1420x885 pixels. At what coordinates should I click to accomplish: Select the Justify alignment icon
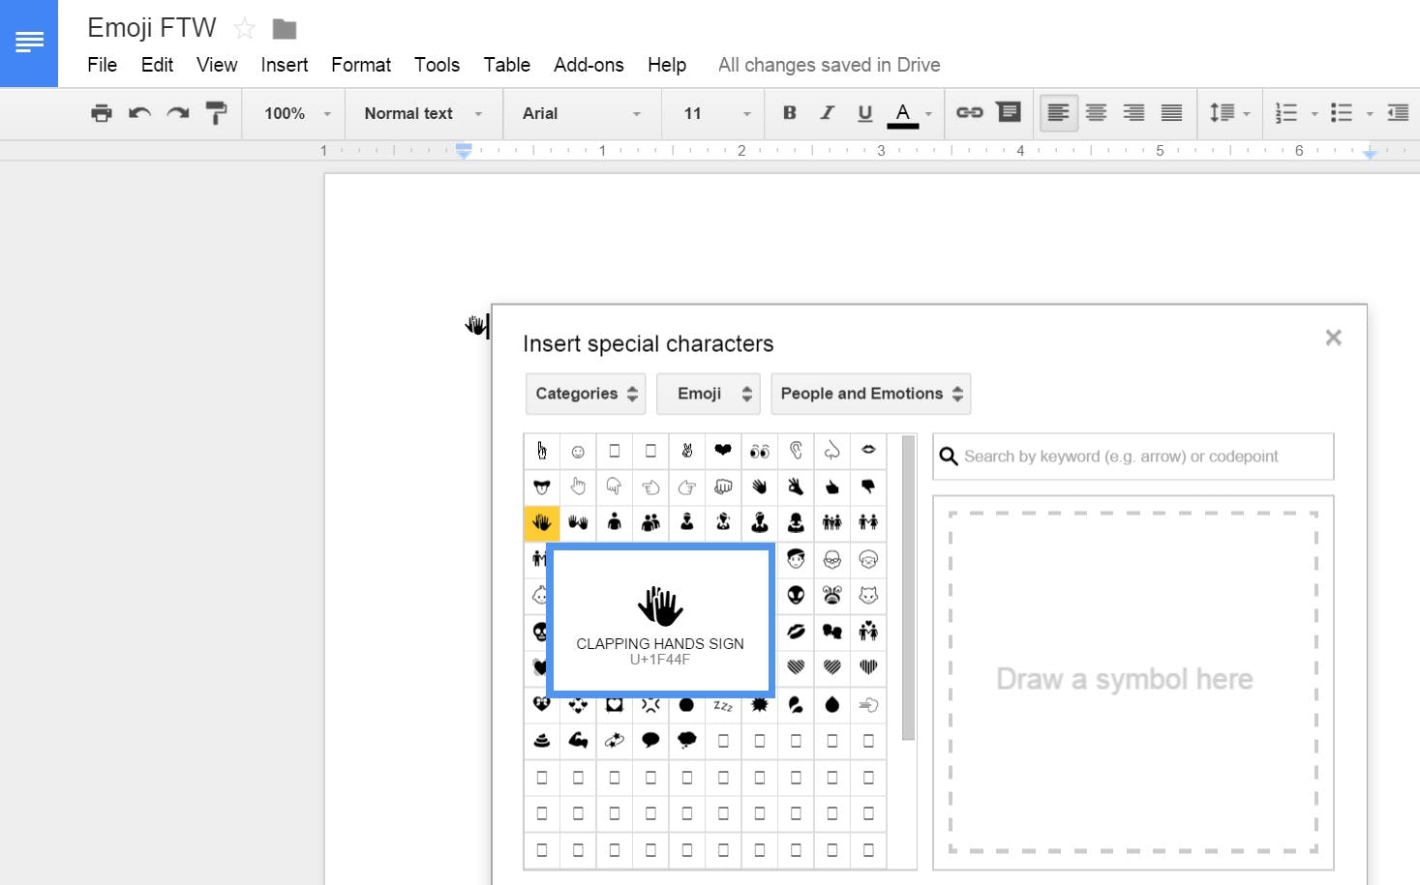tap(1171, 113)
